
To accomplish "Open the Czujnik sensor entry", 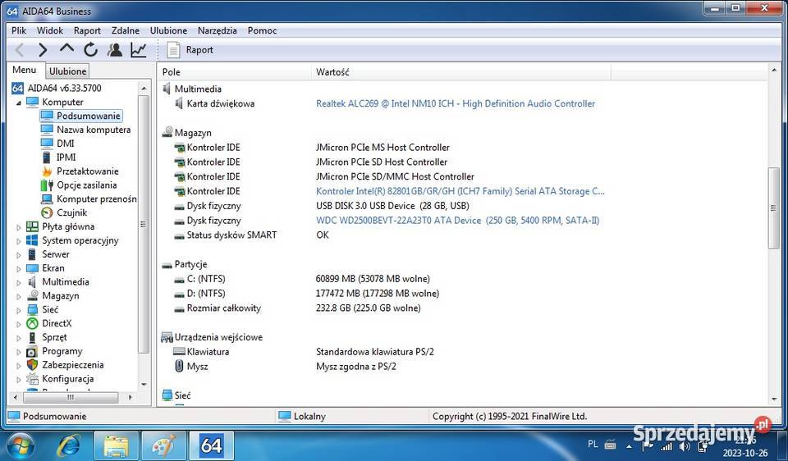I will [x=72, y=213].
